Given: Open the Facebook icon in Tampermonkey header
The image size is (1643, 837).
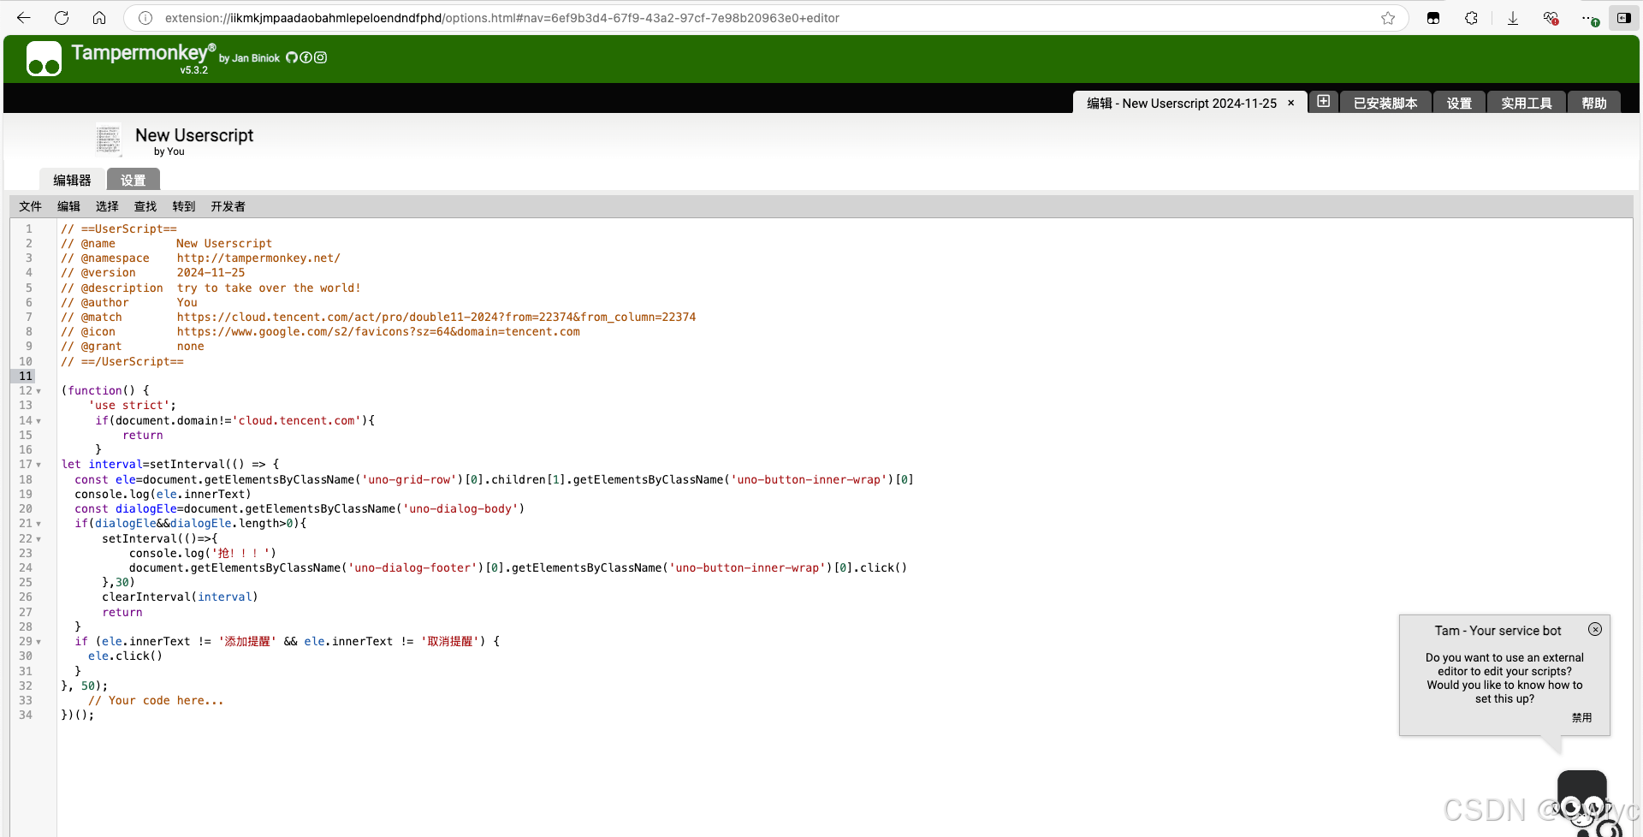Looking at the screenshot, I should tap(306, 57).
